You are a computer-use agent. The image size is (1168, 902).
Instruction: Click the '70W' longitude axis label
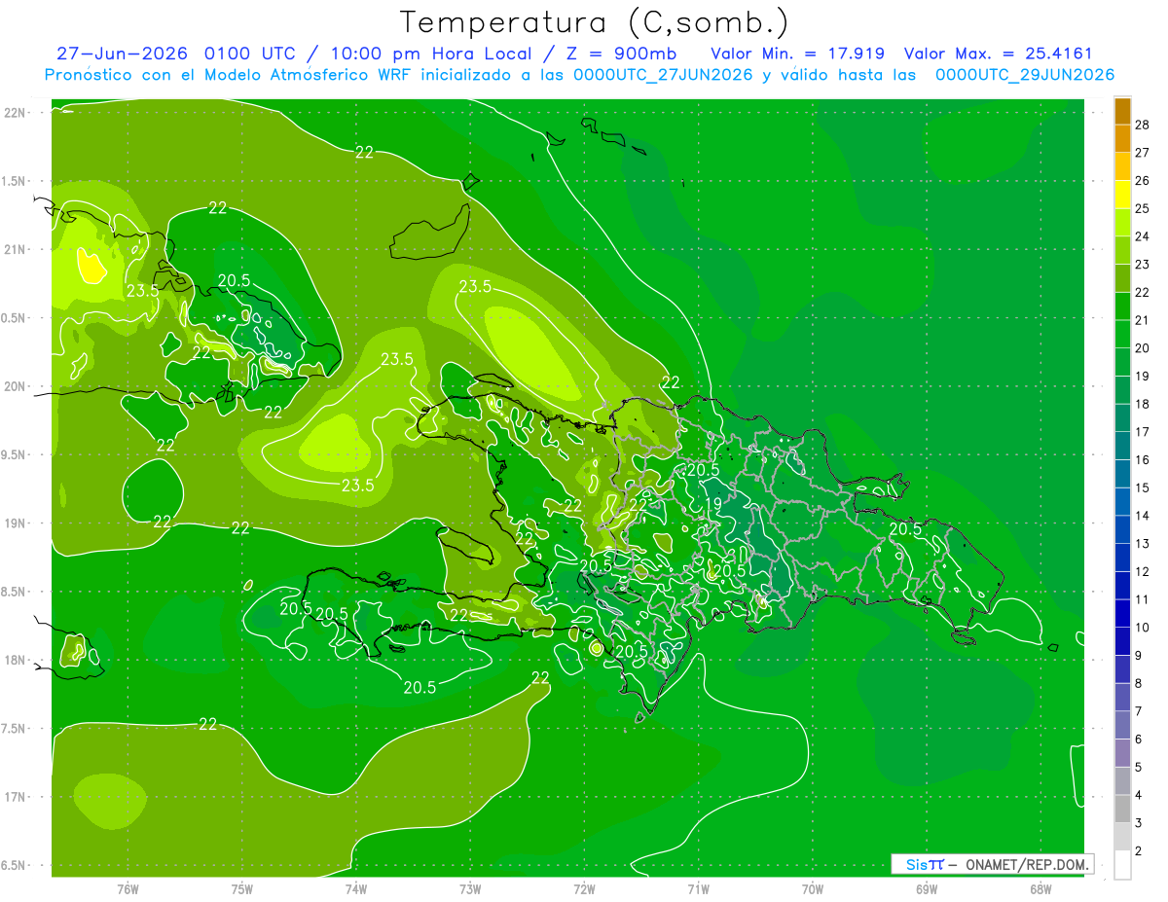(813, 889)
